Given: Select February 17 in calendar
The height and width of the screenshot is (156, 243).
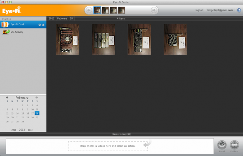Looking at the screenshot, I should (x=32, y=113).
